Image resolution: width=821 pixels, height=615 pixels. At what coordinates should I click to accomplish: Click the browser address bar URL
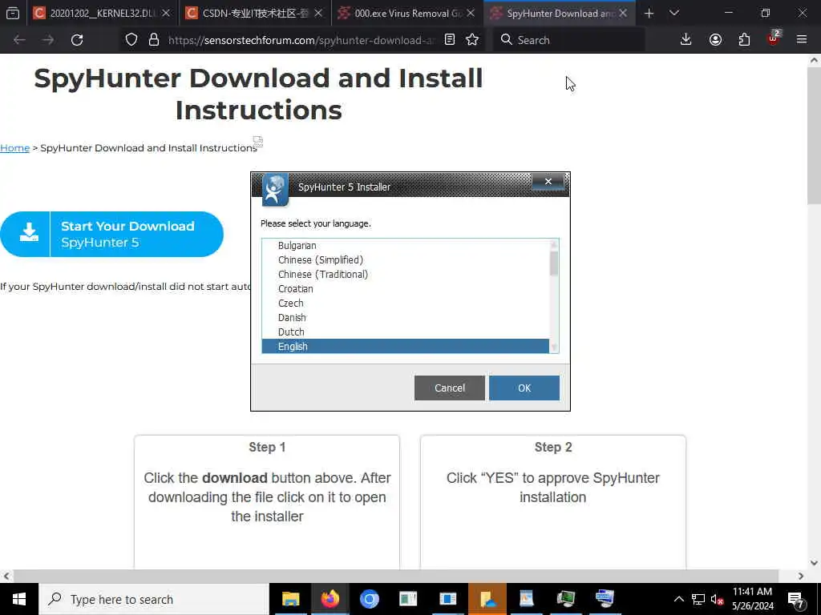pos(301,40)
